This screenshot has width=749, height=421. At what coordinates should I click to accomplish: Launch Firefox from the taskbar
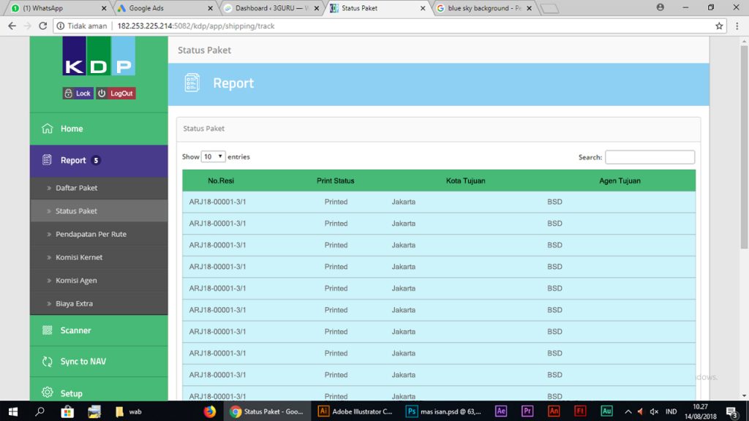pyautogui.click(x=209, y=411)
